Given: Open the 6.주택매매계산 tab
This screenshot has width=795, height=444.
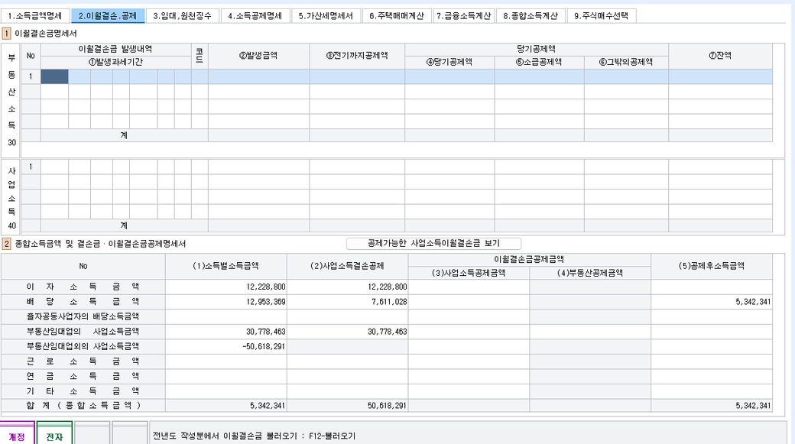Looking at the screenshot, I should pyautogui.click(x=396, y=15).
